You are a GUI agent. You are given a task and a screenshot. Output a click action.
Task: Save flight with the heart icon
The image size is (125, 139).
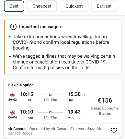click(114, 131)
